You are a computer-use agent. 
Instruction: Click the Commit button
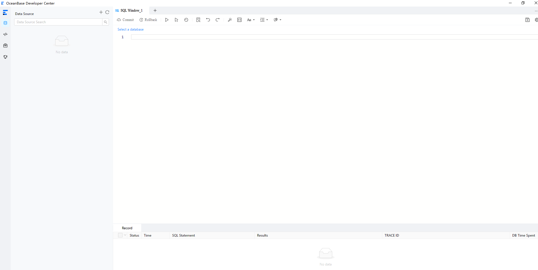coord(125,20)
